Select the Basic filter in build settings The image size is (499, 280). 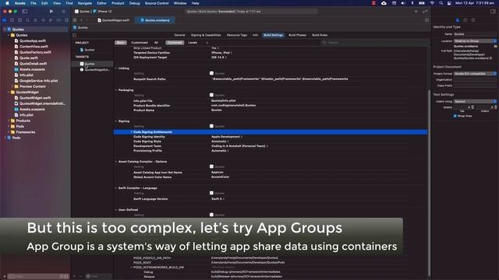point(121,43)
